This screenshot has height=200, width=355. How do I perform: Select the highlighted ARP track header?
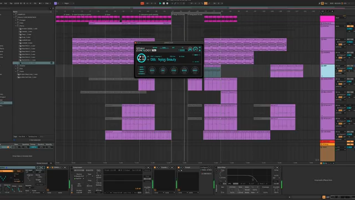click(327, 71)
